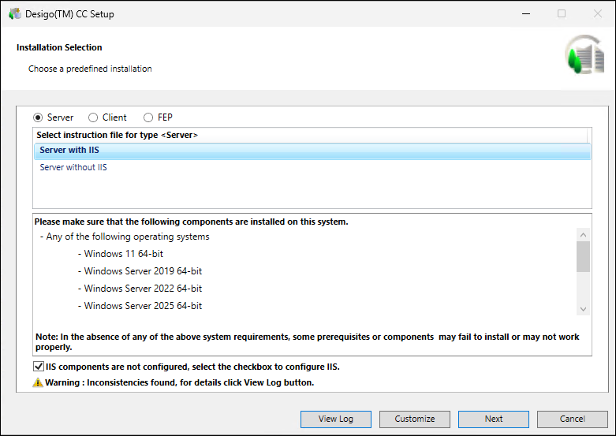This screenshot has height=436, width=616.
Task: Click 'Windows Server 2022 64-bit' requirement line
Action: click(143, 289)
